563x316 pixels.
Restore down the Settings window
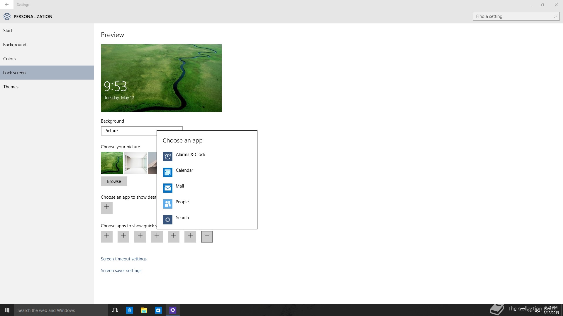(x=543, y=5)
